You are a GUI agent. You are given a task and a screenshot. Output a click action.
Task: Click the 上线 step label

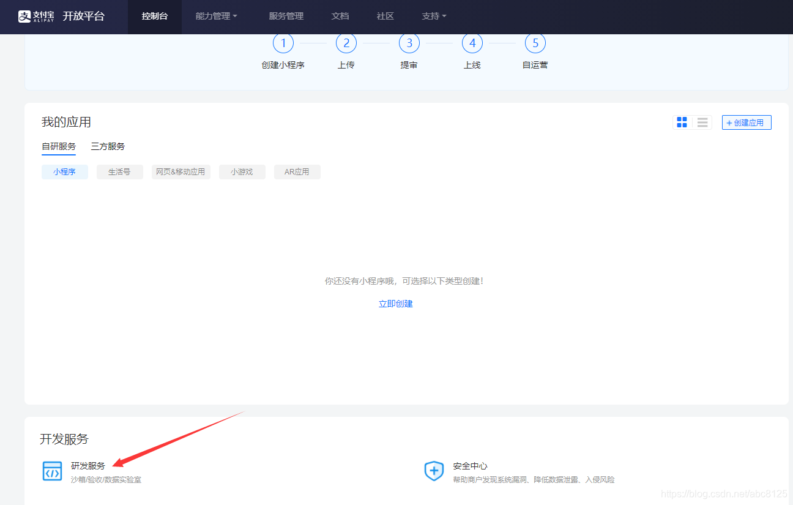click(x=472, y=65)
